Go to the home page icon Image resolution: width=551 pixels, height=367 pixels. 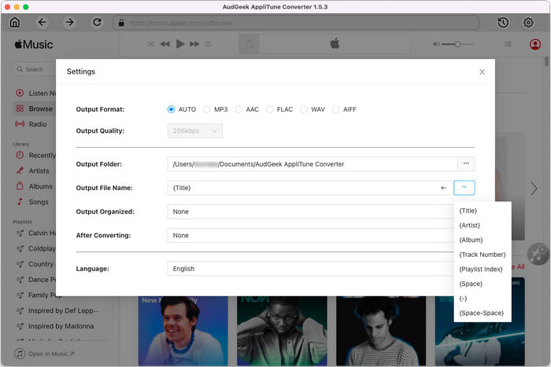click(15, 23)
